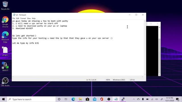Click Notepad vertical scrollbar down arrow

tap(145, 75)
